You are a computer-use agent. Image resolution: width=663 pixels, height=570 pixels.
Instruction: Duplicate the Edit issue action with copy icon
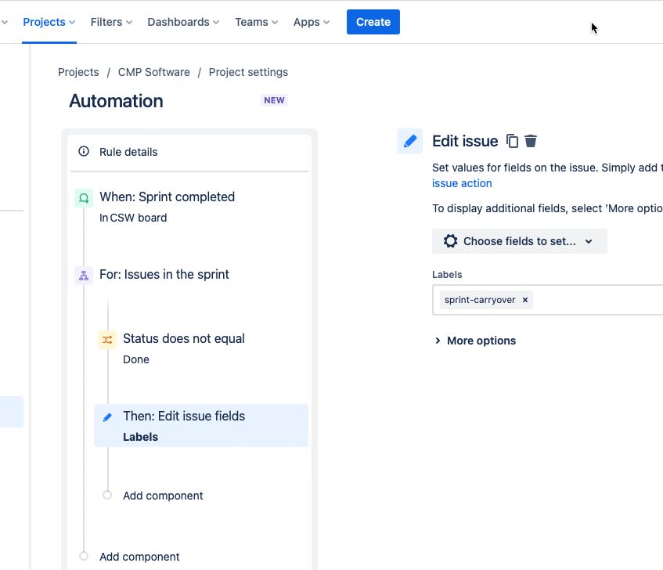coord(512,141)
